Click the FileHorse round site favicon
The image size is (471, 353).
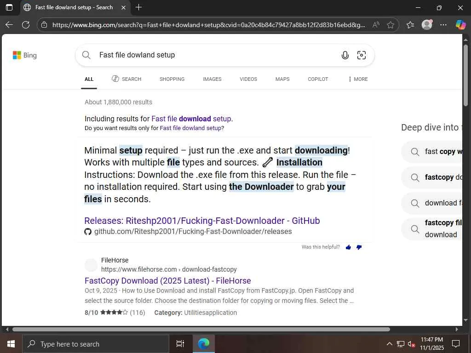91,265
